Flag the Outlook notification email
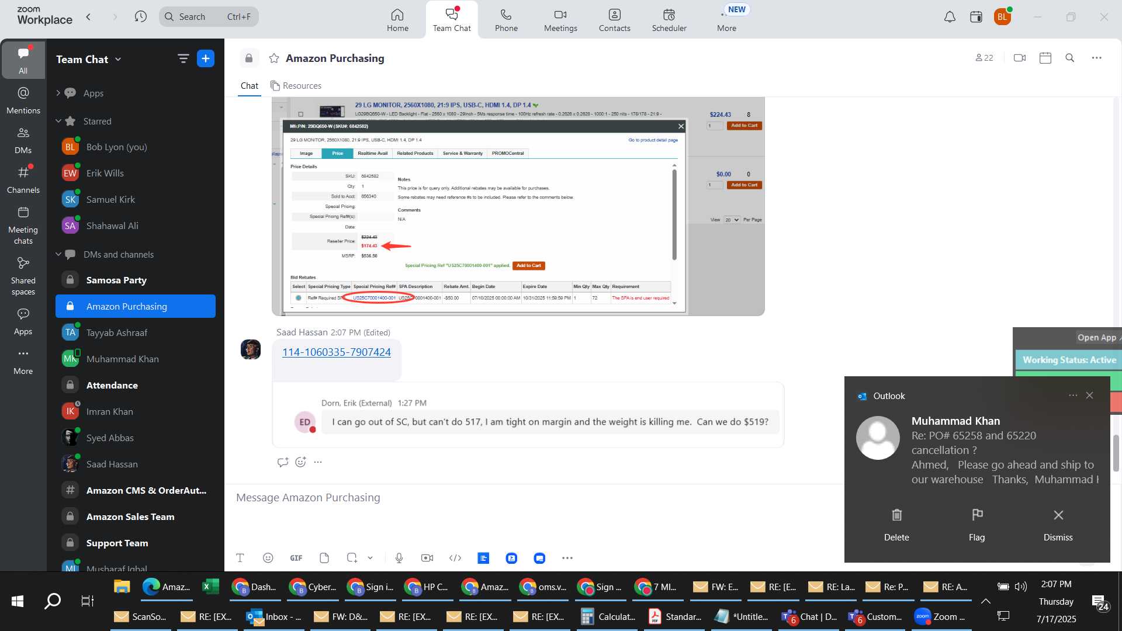The height and width of the screenshot is (631, 1122). click(976, 525)
